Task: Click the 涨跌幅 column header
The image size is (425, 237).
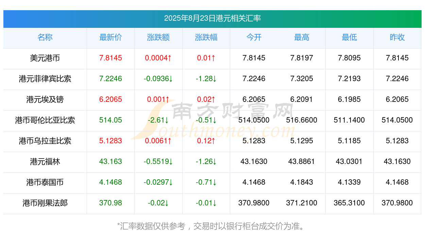Action: coord(206,37)
